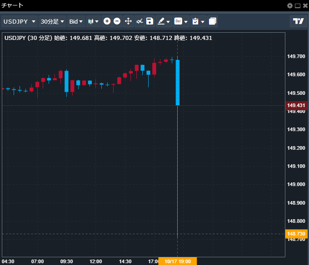Screen dimensions: 309x265
Task: Click the 149.300 price axis label
Action: tap(296, 129)
